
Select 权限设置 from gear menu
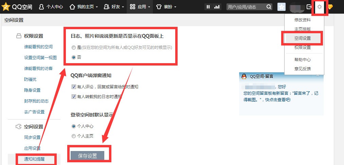pos(303,47)
